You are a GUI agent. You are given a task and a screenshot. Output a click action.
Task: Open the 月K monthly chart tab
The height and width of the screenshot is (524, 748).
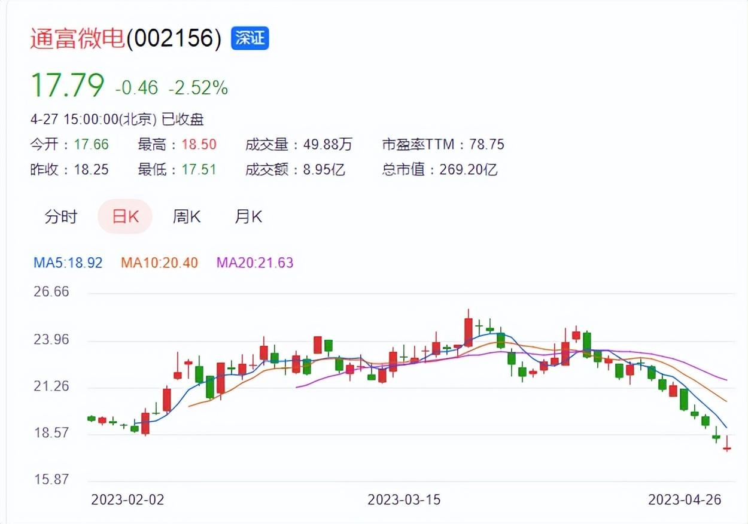[248, 217]
